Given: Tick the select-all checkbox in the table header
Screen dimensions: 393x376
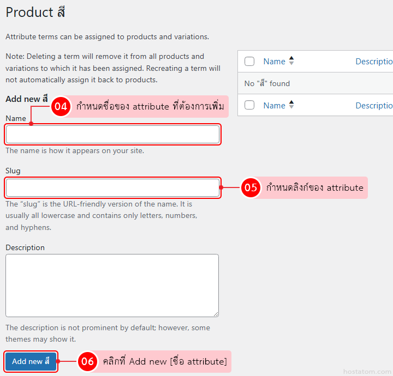Looking at the screenshot, I should [249, 62].
